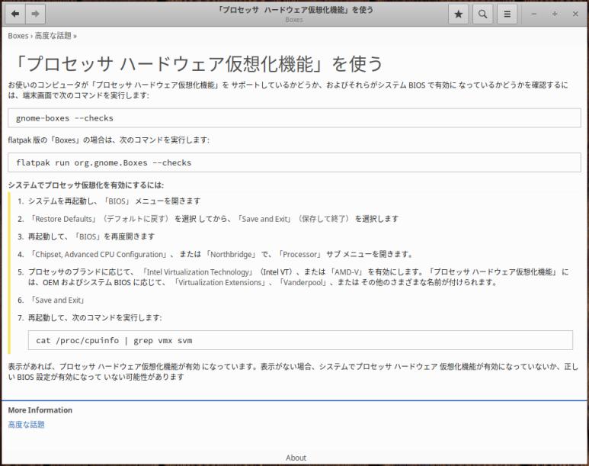The height and width of the screenshot is (466, 589).
Task: Open the hamburger menu
Action: (507, 14)
